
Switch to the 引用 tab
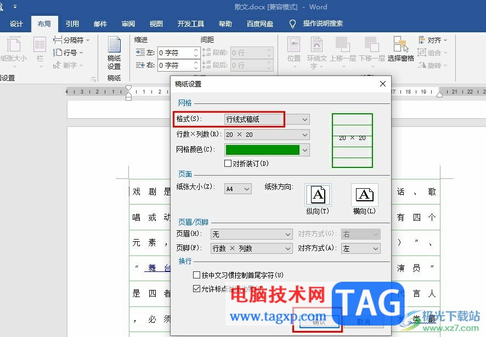[x=72, y=24]
